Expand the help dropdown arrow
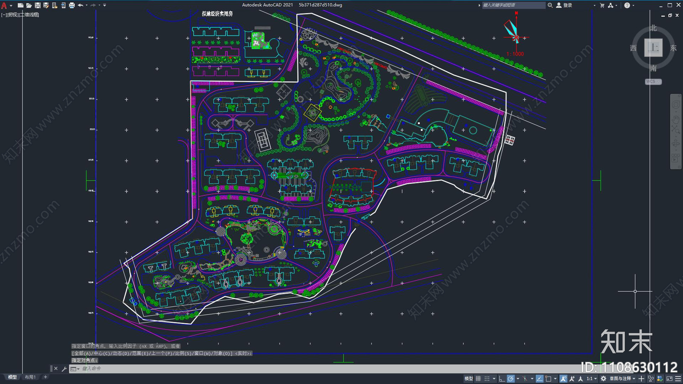 tap(633, 6)
